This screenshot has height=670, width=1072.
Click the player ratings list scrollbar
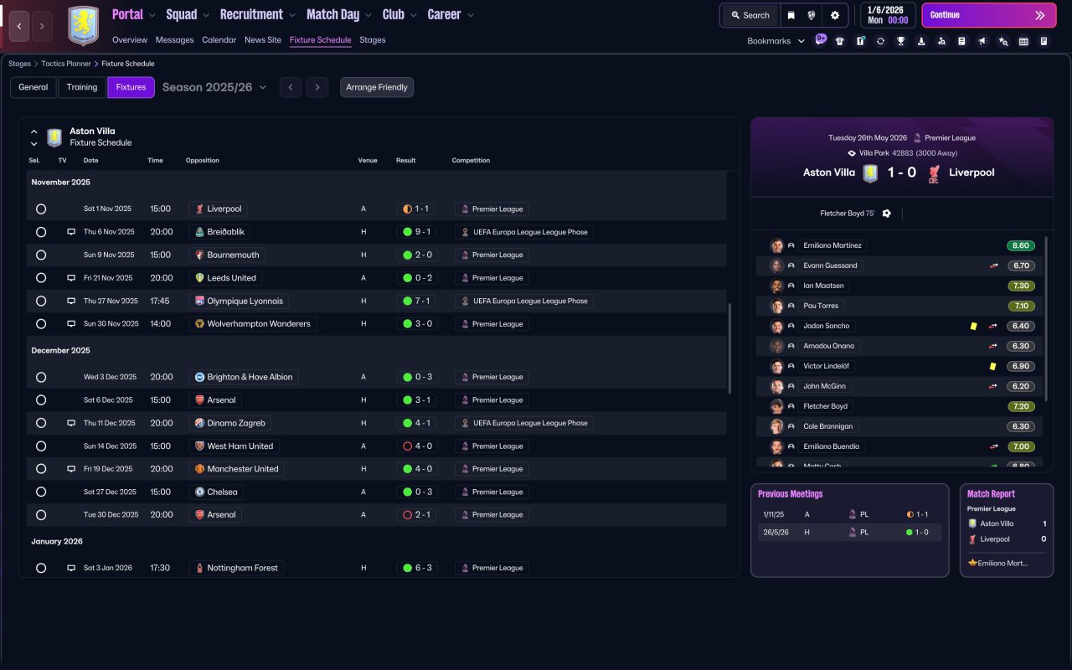click(1046, 318)
